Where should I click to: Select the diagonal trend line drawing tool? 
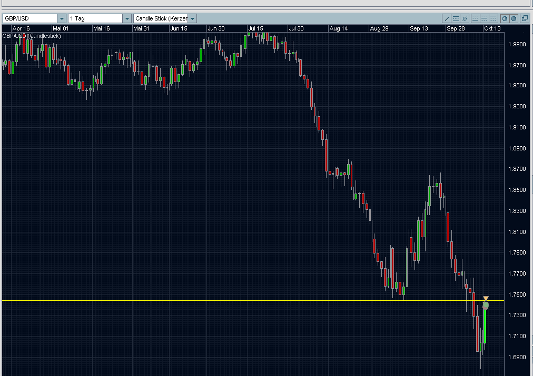[447, 18]
